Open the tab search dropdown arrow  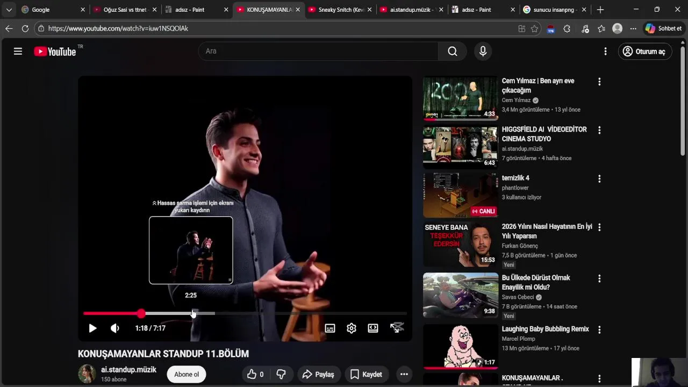coord(9,10)
